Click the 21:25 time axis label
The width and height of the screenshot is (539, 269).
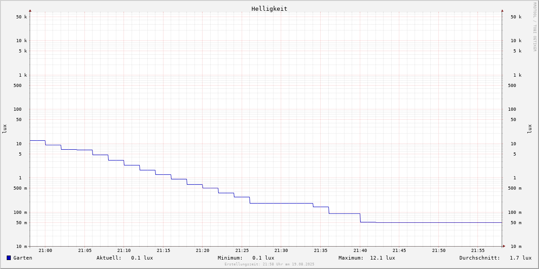click(x=242, y=251)
